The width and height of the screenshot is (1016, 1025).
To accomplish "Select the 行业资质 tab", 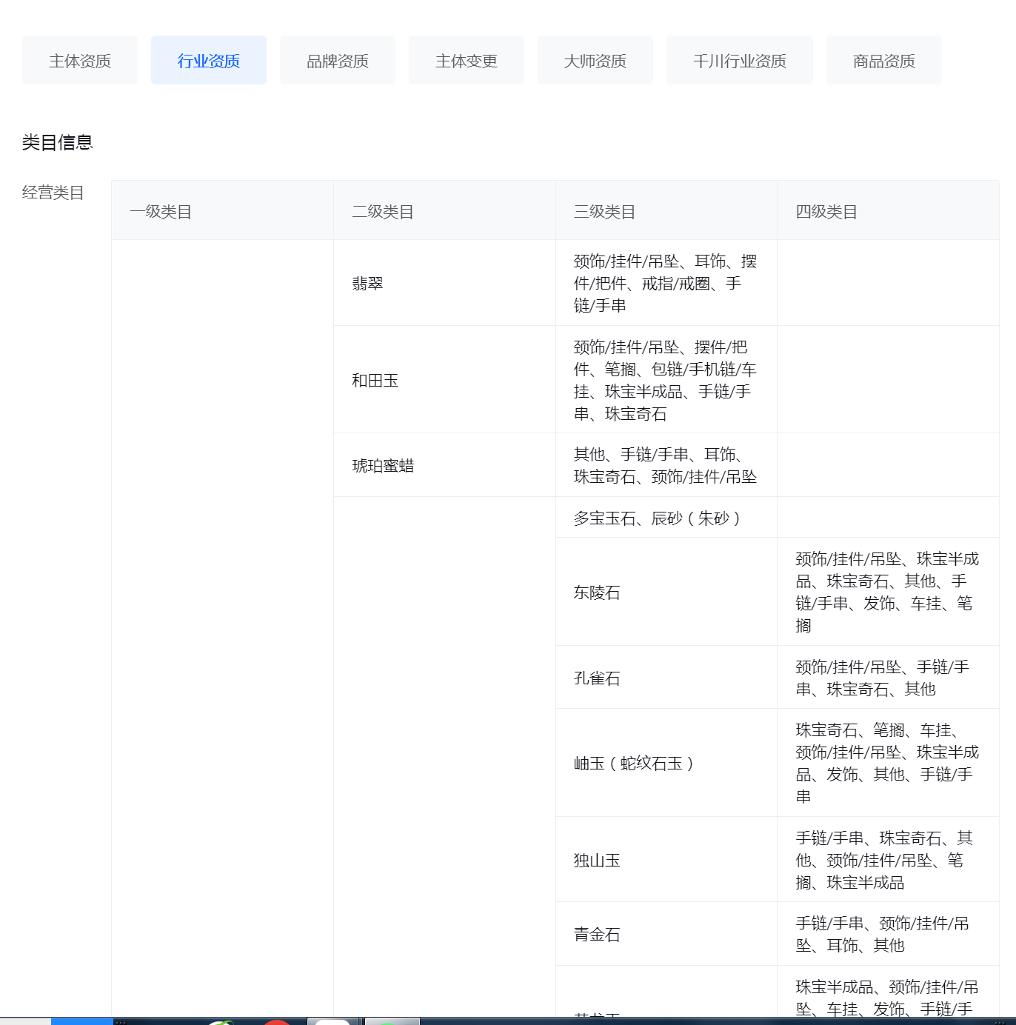I will (x=209, y=61).
